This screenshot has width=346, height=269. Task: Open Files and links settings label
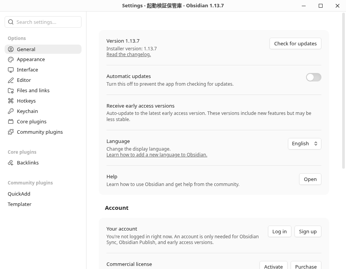point(33,91)
